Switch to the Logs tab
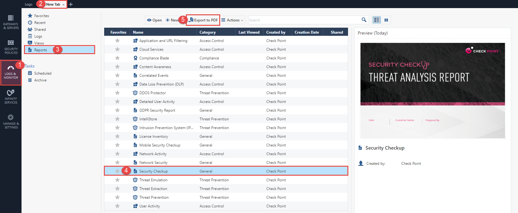This screenshot has width=518, height=213. 29,4
